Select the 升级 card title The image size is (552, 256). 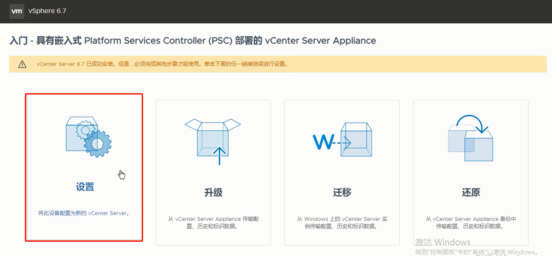coord(213,192)
